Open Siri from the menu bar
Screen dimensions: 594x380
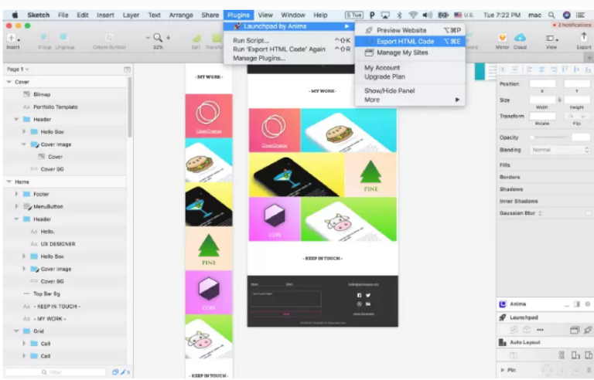tap(567, 15)
